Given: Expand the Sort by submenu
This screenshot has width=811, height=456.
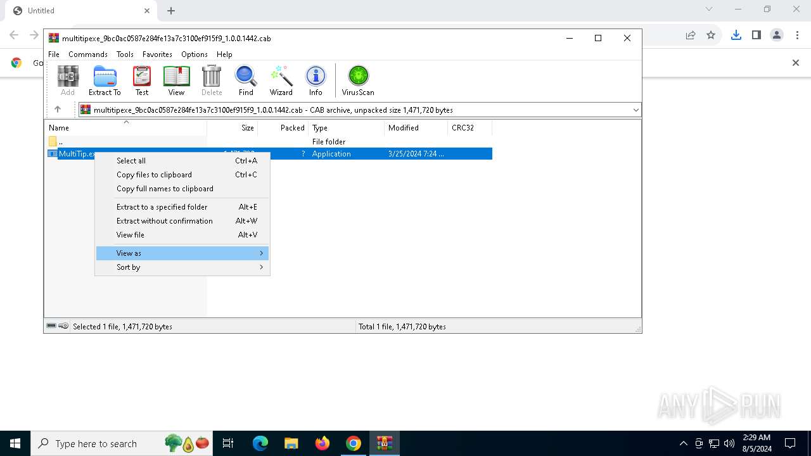Looking at the screenshot, I should pyautogui.click(x=182, y=267).
